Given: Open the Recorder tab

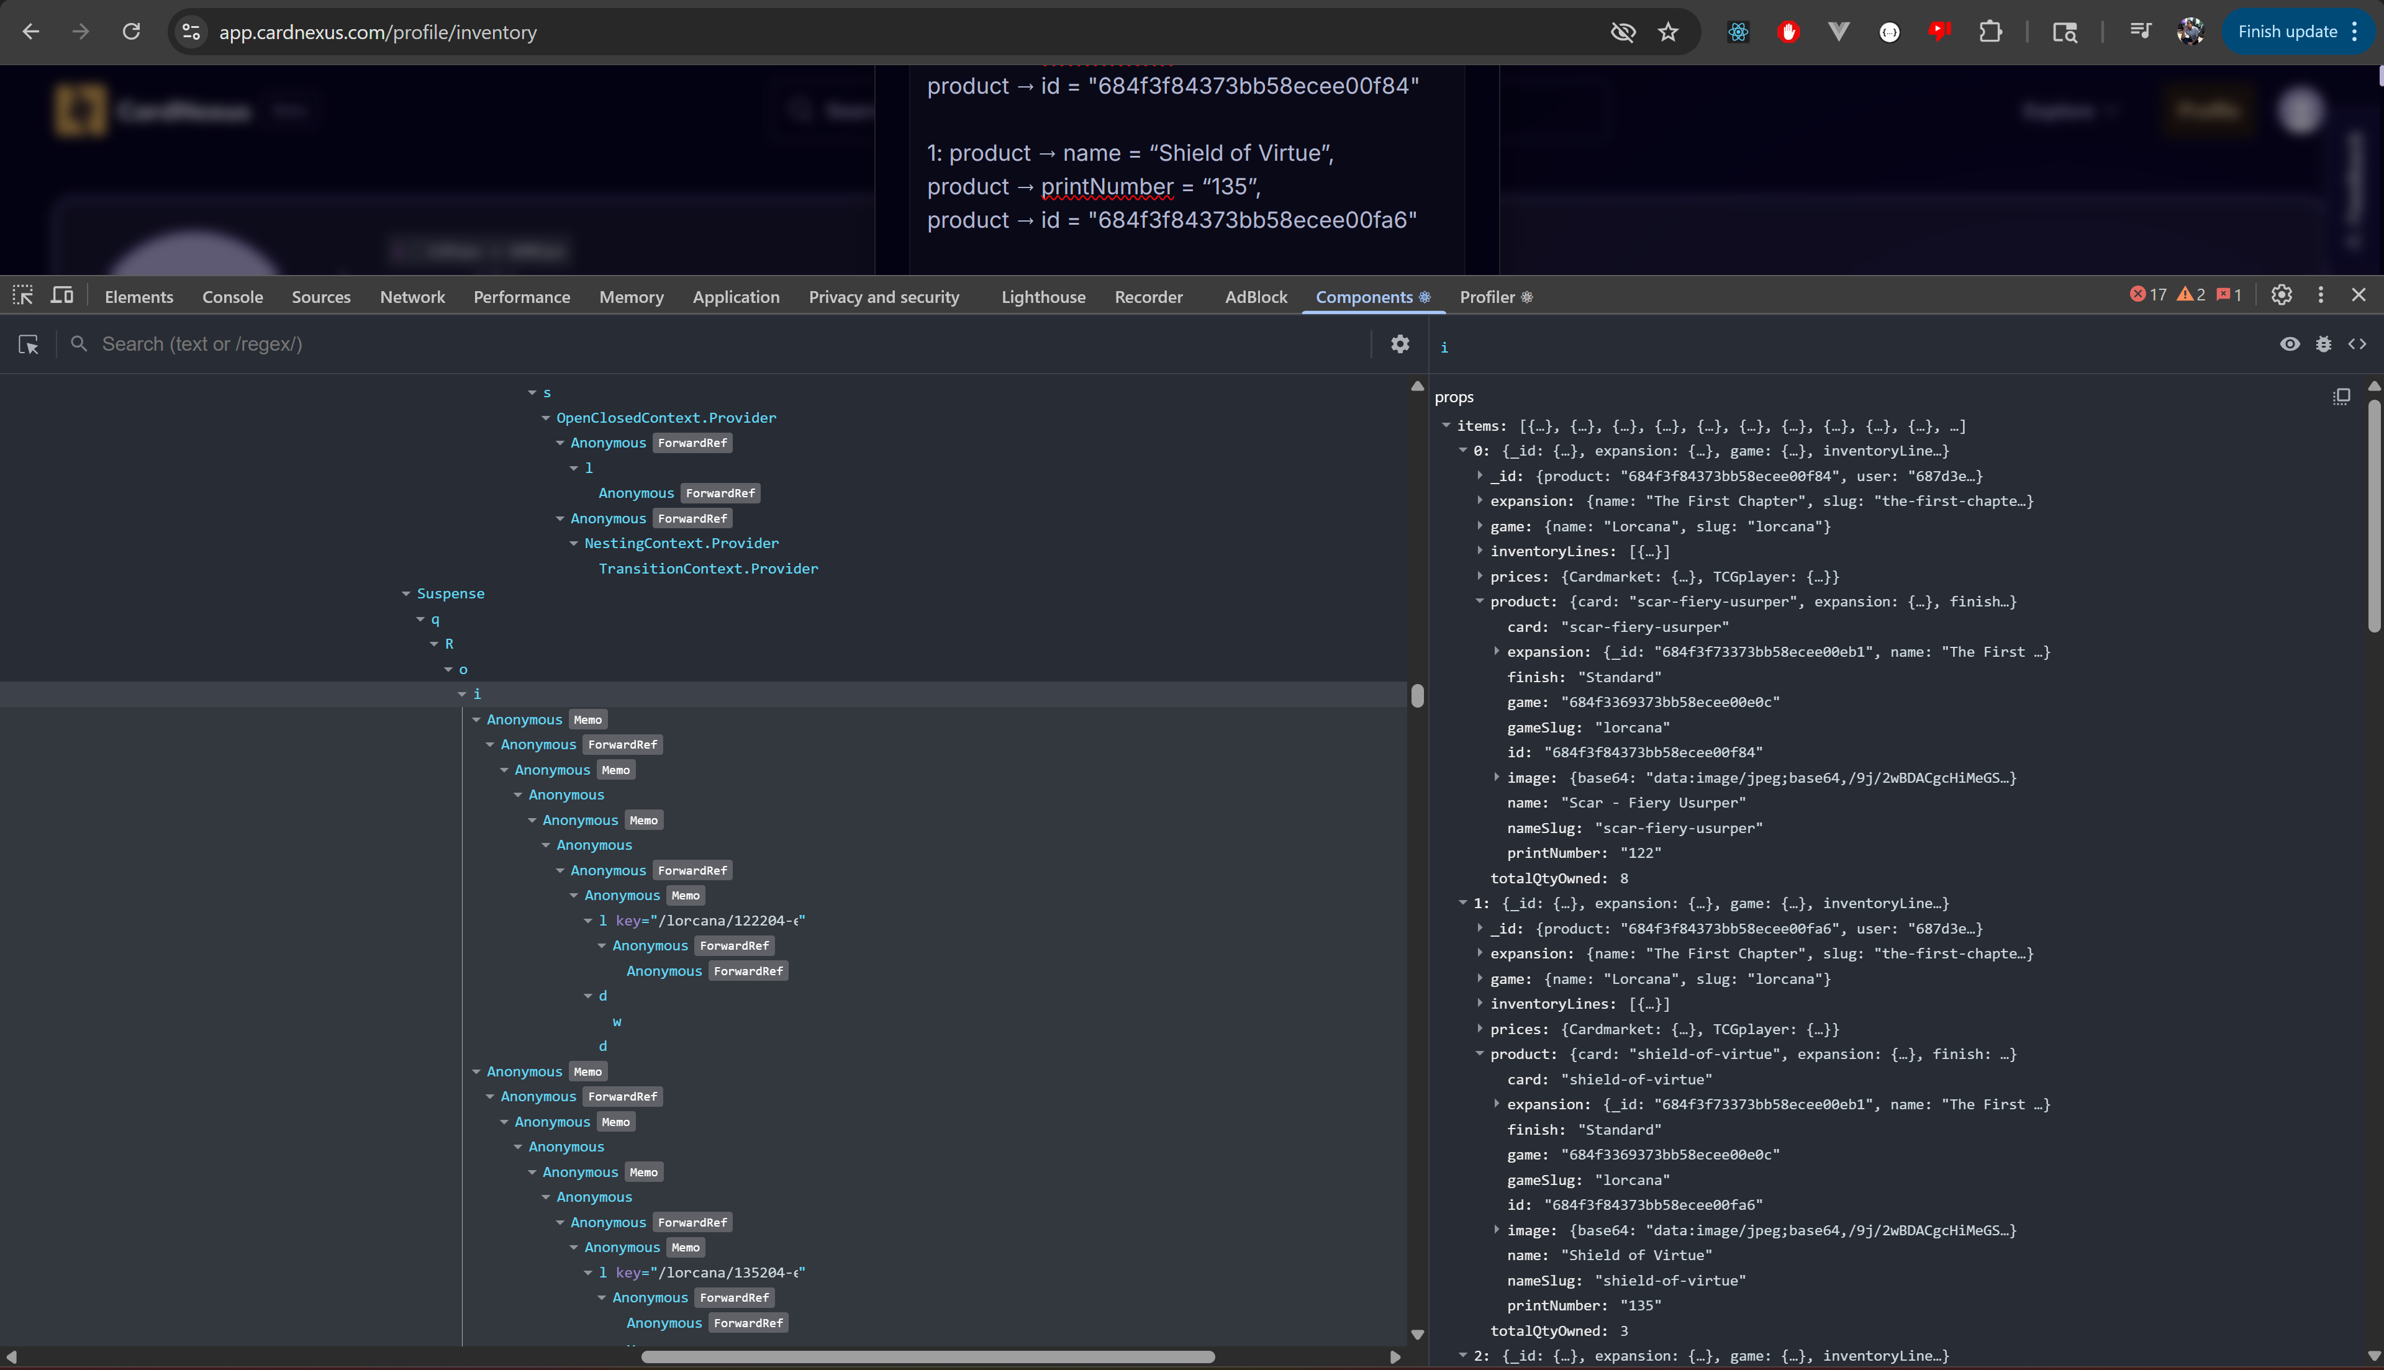Looking at the screenshot, I should 1149,297.
